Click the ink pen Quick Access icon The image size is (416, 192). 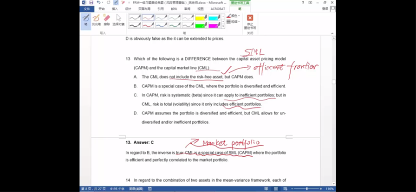tap(116, 2)
